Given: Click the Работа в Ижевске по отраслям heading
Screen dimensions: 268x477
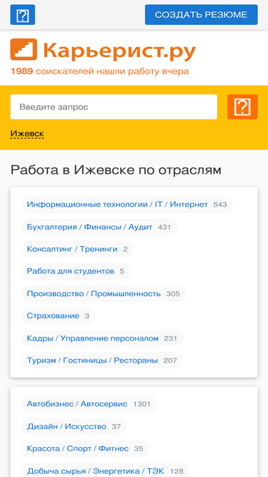Looking at the screenshot, I should click(x=116, y=170).
